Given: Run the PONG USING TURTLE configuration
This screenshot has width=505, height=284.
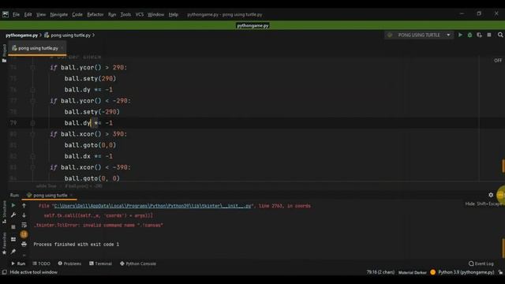Looking at the screenshot, I should [x=460, y=35].
